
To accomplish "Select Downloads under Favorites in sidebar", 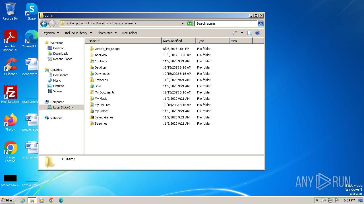I will pos(61,54).
